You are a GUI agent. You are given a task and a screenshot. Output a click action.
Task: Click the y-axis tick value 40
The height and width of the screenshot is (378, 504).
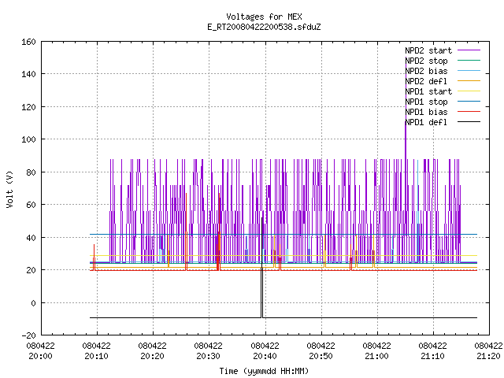[x=31, y=238]
